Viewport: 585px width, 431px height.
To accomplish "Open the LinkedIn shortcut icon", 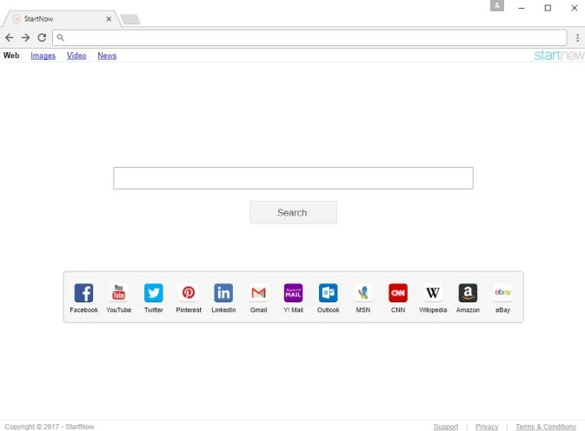I will click(x=223, y=293).
